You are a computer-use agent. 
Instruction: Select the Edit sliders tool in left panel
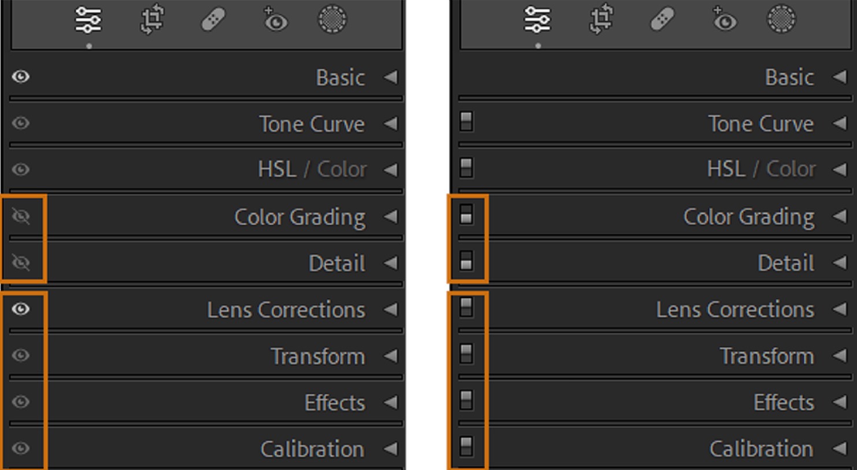[x=88, y=20]
